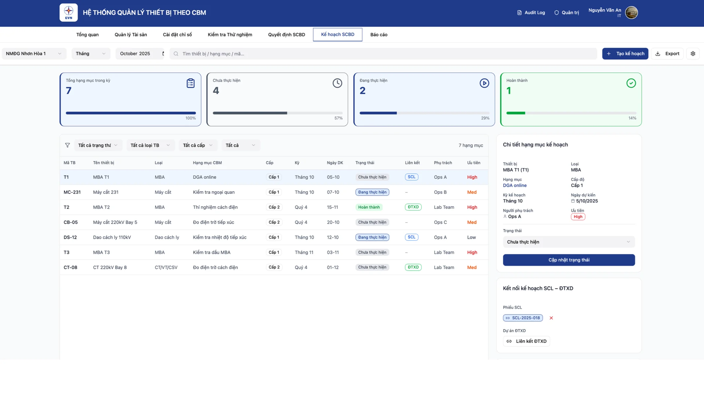Image resolution: width=704 pixels, height=399 pixels.
Task: Click Hoàn thành green progress bar
Action: pyautogui.click(x=571, y=113)
